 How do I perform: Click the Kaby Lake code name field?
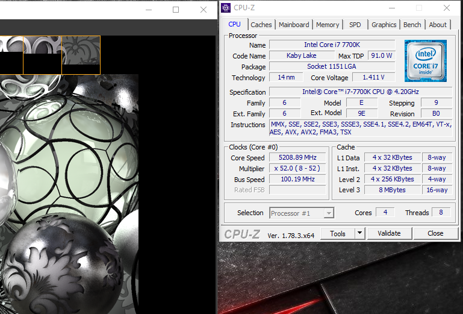(x=302, y=55)
